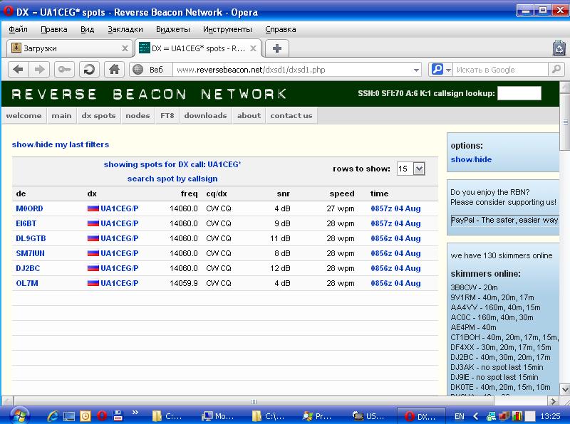Click show/hide my last filters link
This screenshot has width=570, height=424.
pyautogui.click(x=61, y=144)
